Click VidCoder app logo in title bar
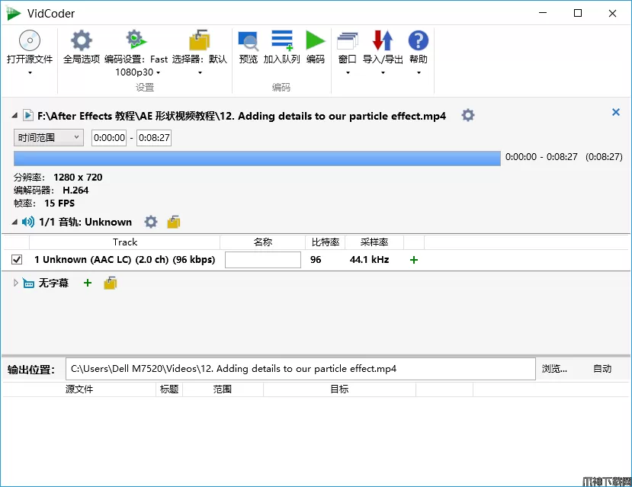The height and width of the screenshot is (487, 632). 13,13
